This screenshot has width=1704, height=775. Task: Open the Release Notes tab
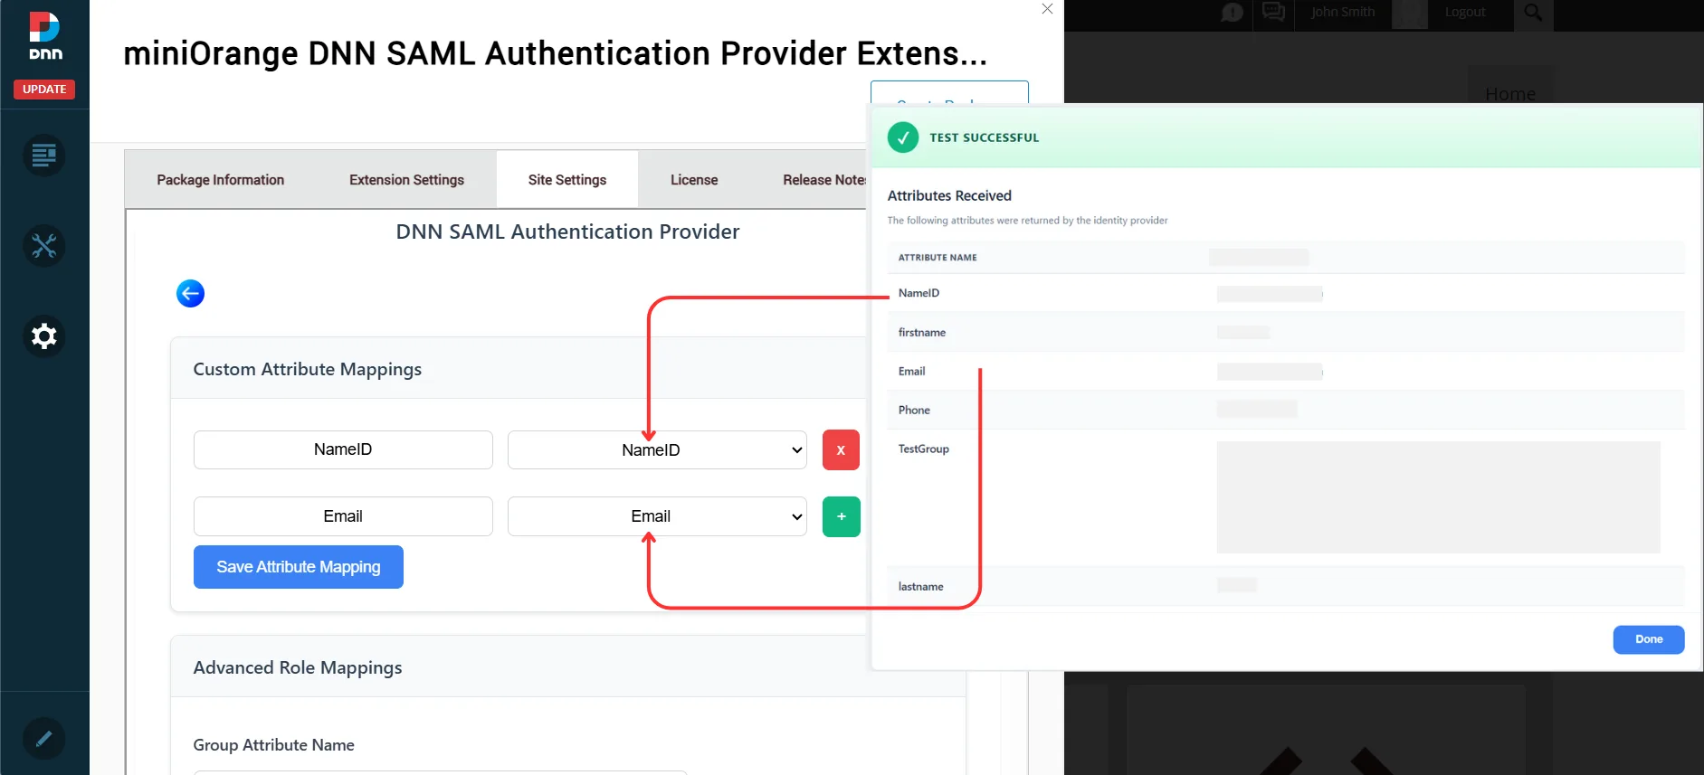(823, 180)
